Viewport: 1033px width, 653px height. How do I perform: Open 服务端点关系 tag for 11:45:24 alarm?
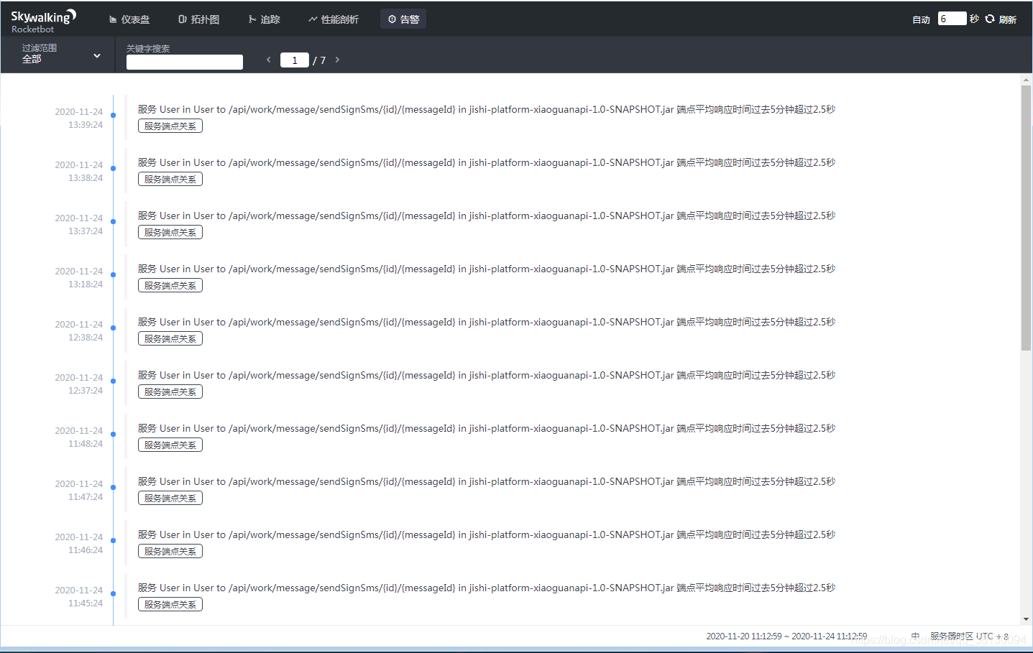(170, 604)
